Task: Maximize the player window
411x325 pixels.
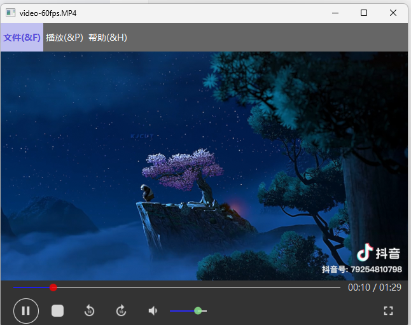Action: (364, 13)
